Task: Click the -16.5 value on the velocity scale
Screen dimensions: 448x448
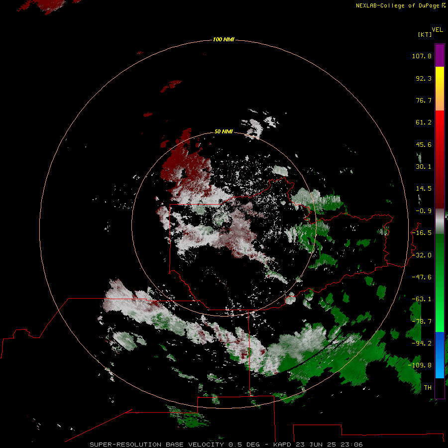Action: [x=422, y=233]
